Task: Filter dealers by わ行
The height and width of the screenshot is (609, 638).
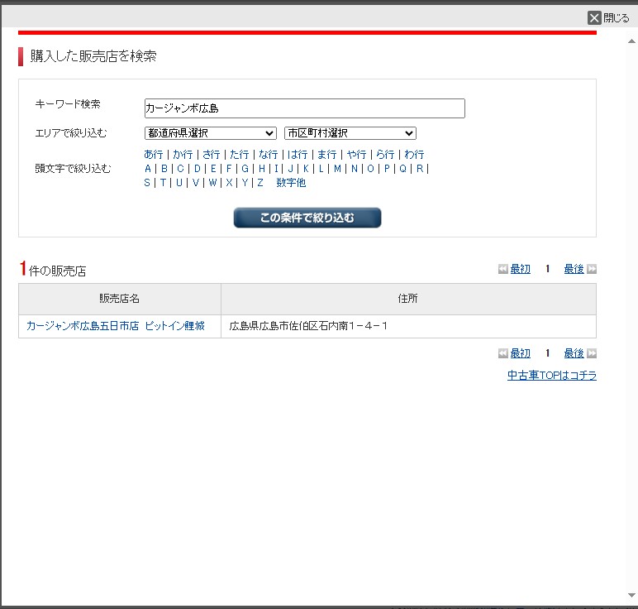Action: (x=414, y=155)
